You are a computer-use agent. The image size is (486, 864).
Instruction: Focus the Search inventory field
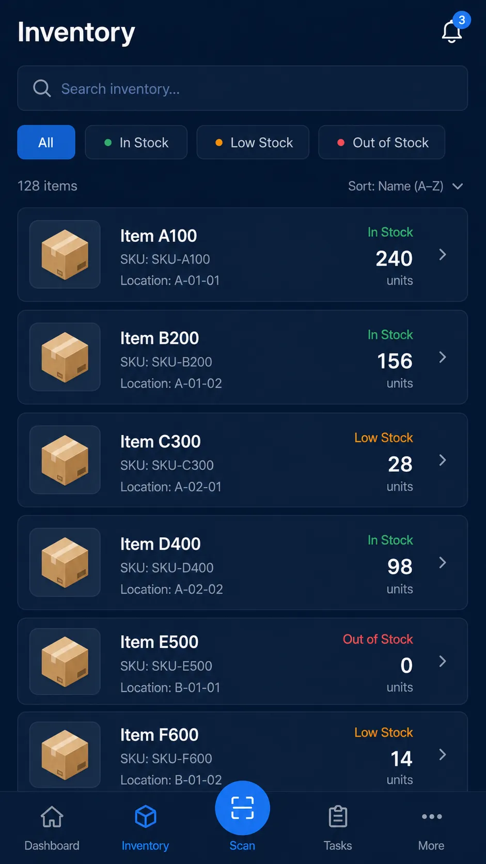point(243,88)
